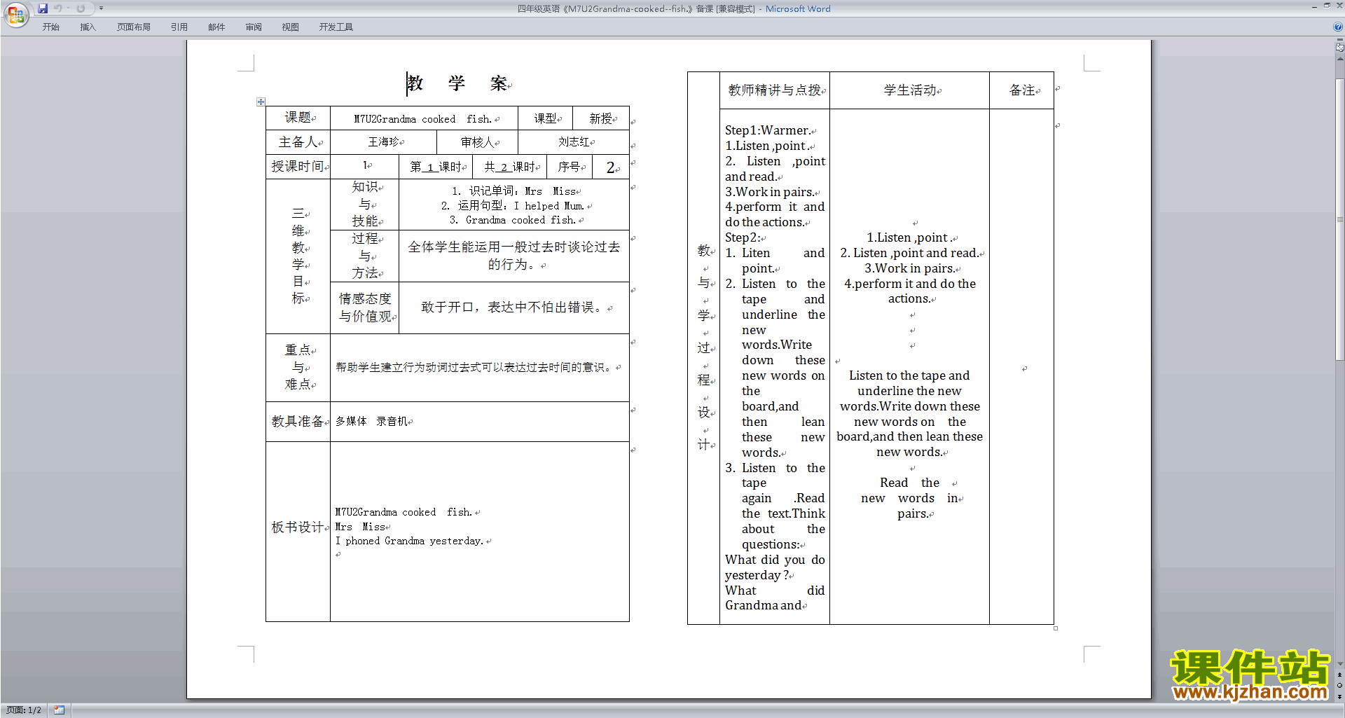Screen dimensions: 1345x718
Task: Click the text 敢于开口,表达中不怕出错误
Action: click(x=513, y=308)
